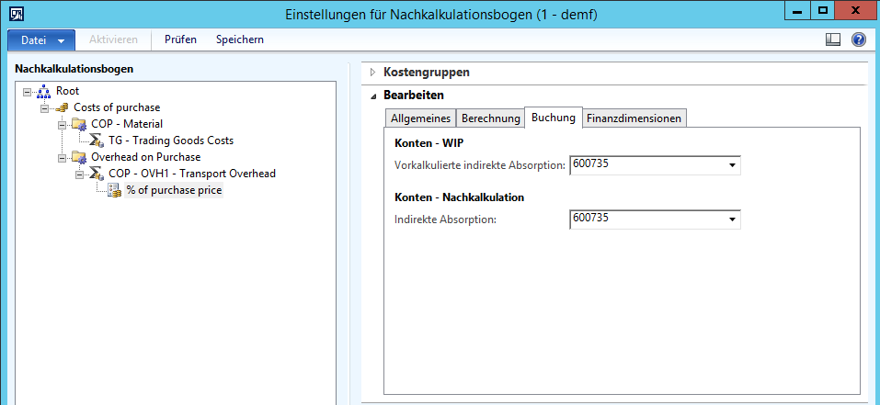Open the Vorkalkulierte indirekte Absorption dropdown
880x405 pixels.
coord(732,165)
